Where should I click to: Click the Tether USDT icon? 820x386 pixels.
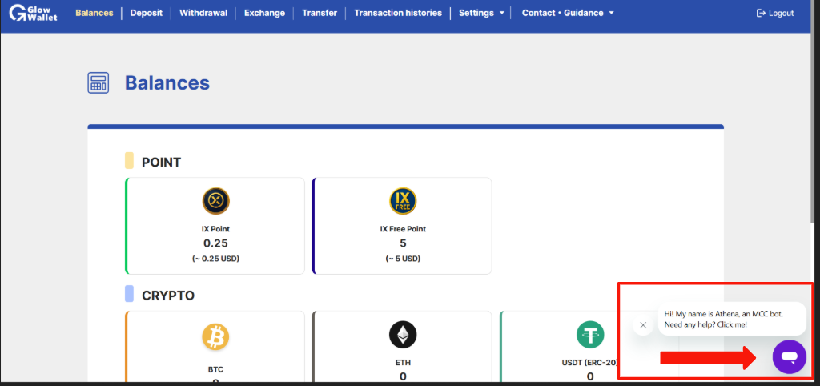click(590, 336)
